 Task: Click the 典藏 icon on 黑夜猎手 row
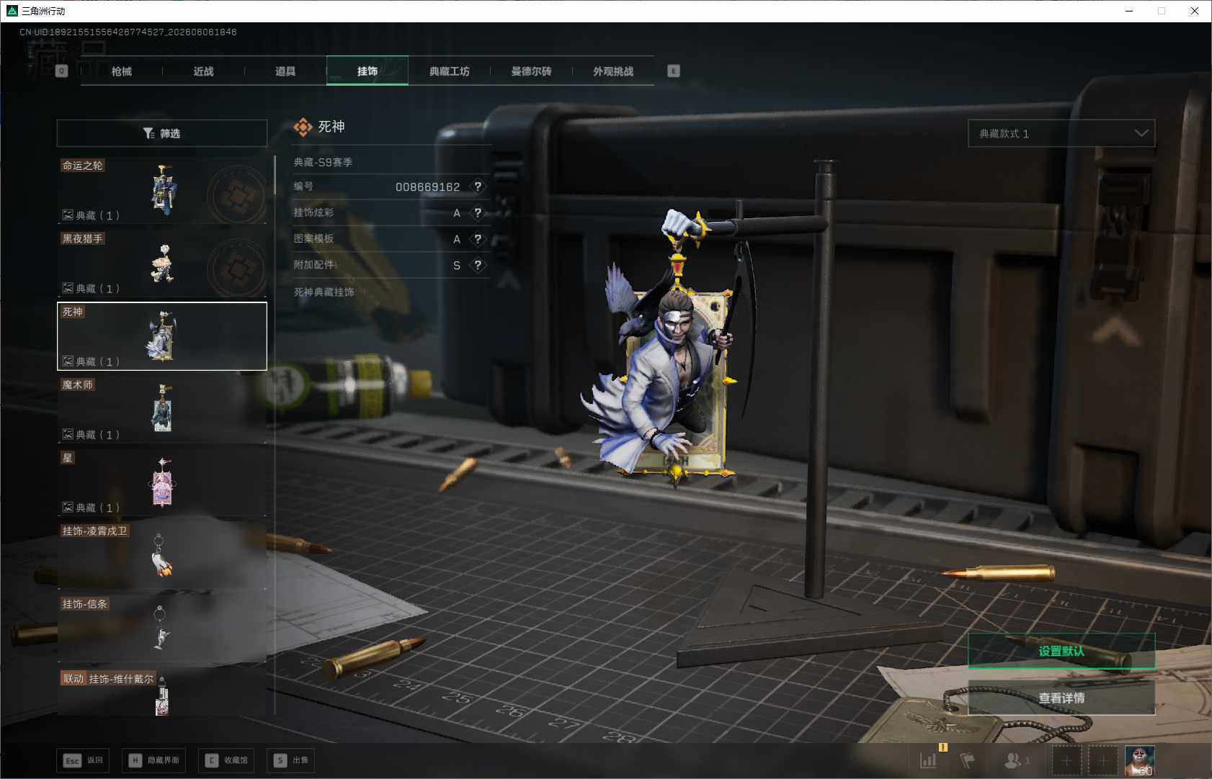67,288
